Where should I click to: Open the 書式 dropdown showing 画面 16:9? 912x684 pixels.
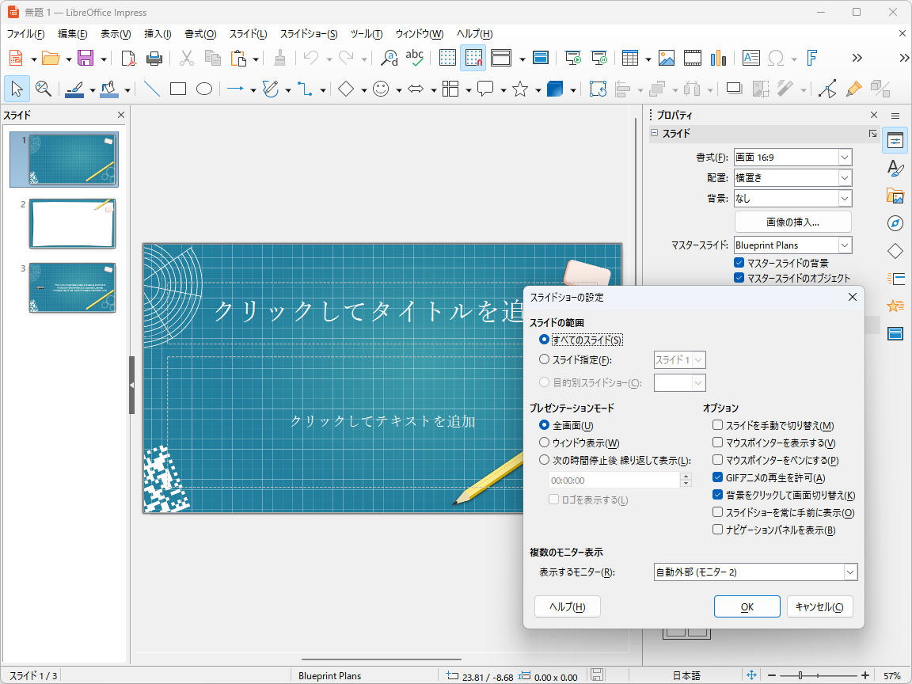click(x=845, y=157)
